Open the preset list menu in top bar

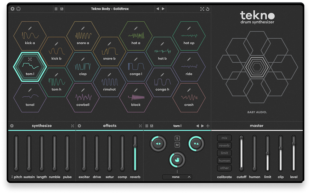point(56,9)
